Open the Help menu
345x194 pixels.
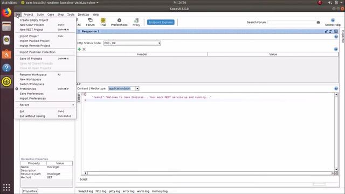tap(96, 15)
